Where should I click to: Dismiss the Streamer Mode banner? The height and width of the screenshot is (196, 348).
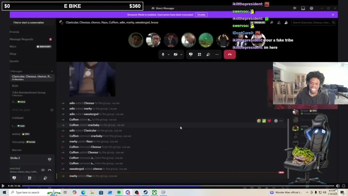tap(333, 15)
